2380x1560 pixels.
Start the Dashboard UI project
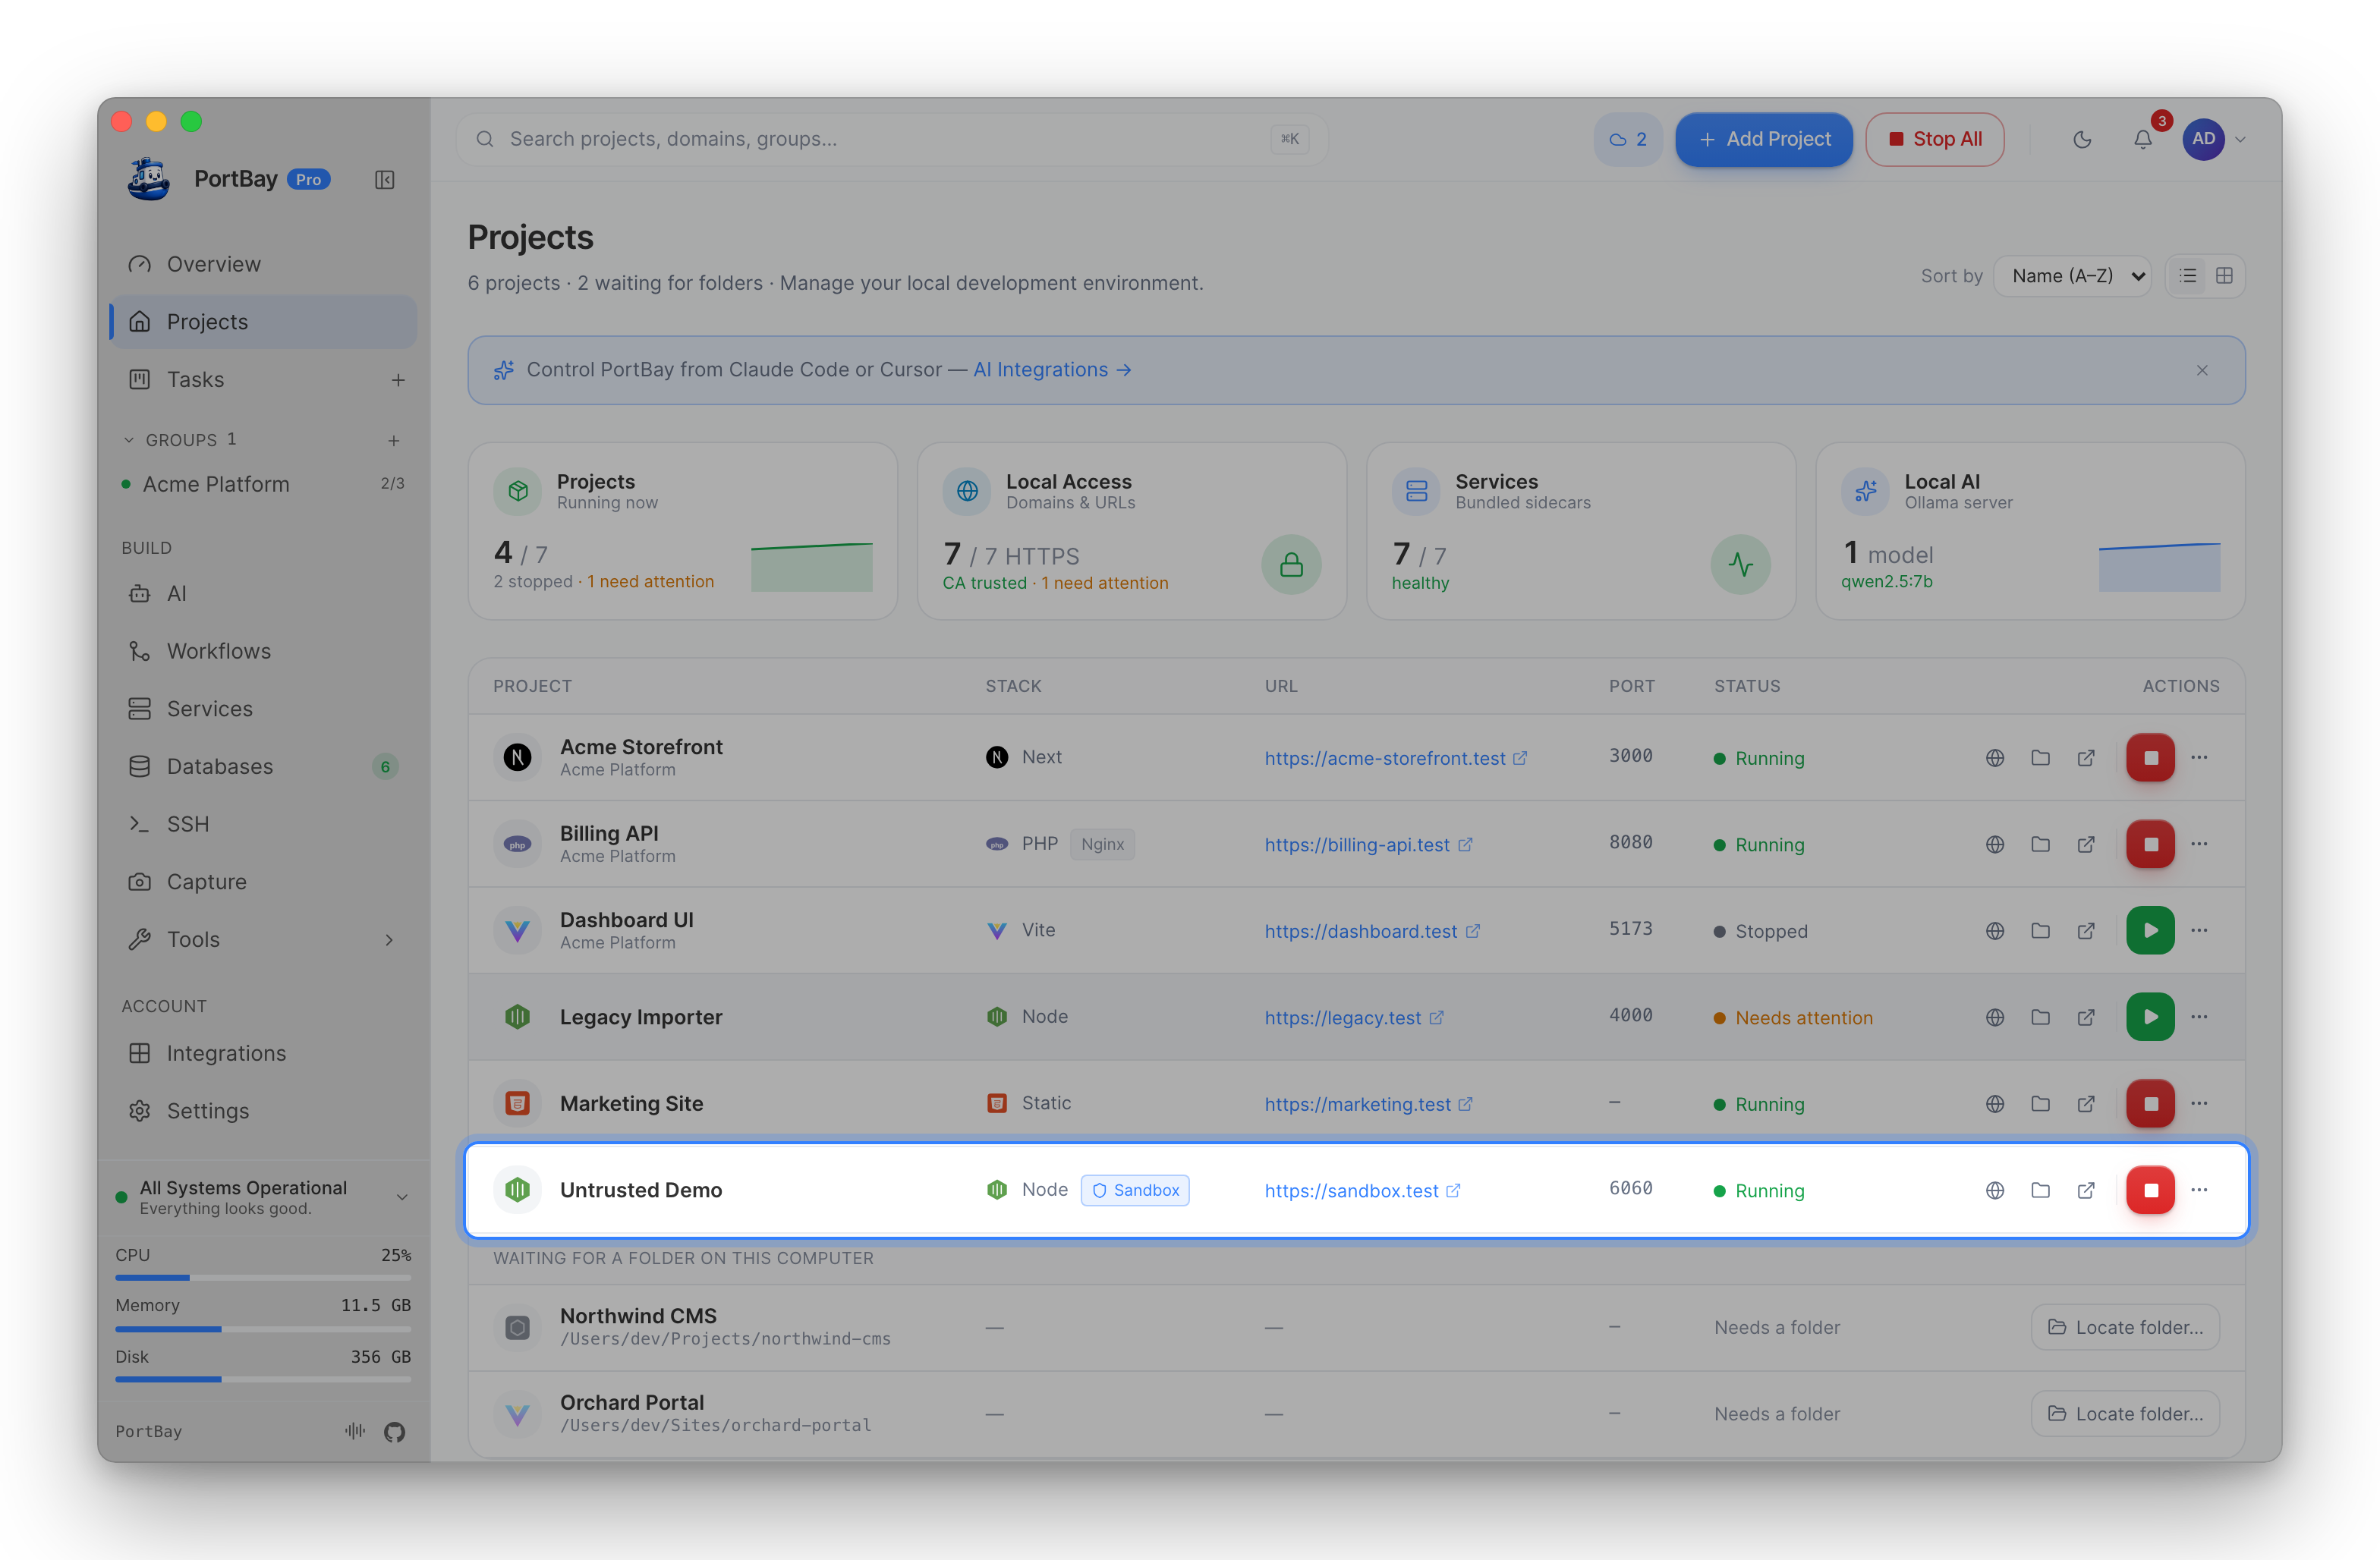click(2150, 930)
